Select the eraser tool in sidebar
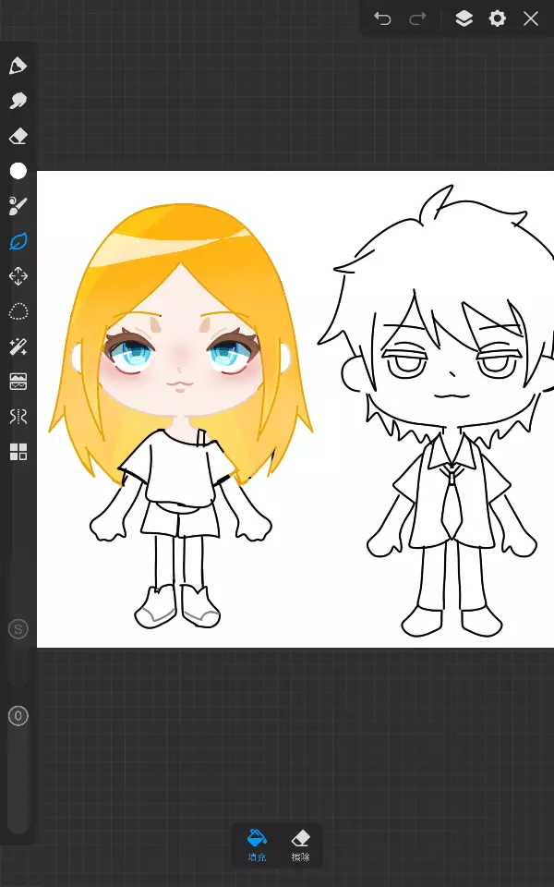The width and height of the screenshot is (554, 887). [18, 136]
